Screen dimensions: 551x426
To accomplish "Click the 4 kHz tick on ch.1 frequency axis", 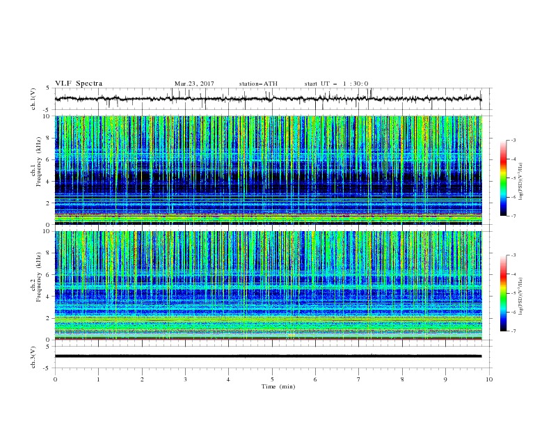I will point(48,182).
